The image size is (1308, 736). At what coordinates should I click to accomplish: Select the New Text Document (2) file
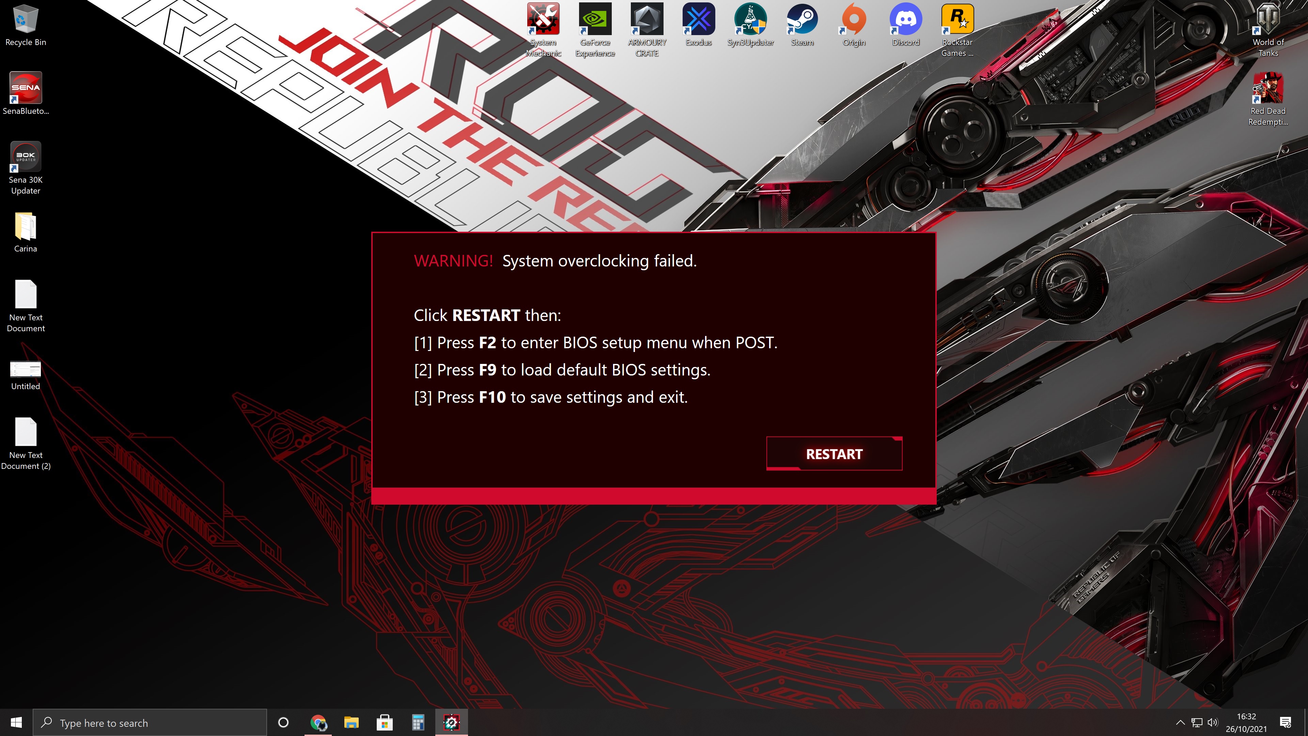[26, 444]
